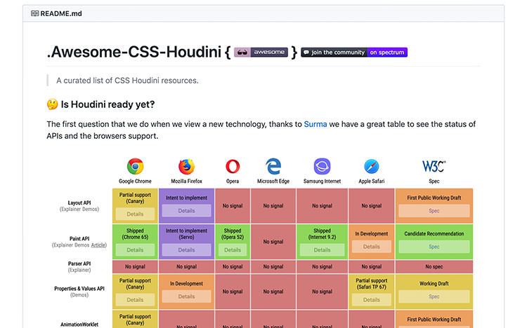Open Details for Samsung Internet 9.2

[x=322, y=250]
